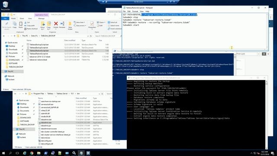Click Data (F:) in the breadcrumb path
This screenshot has height=156, width=277.
(35, 36)
